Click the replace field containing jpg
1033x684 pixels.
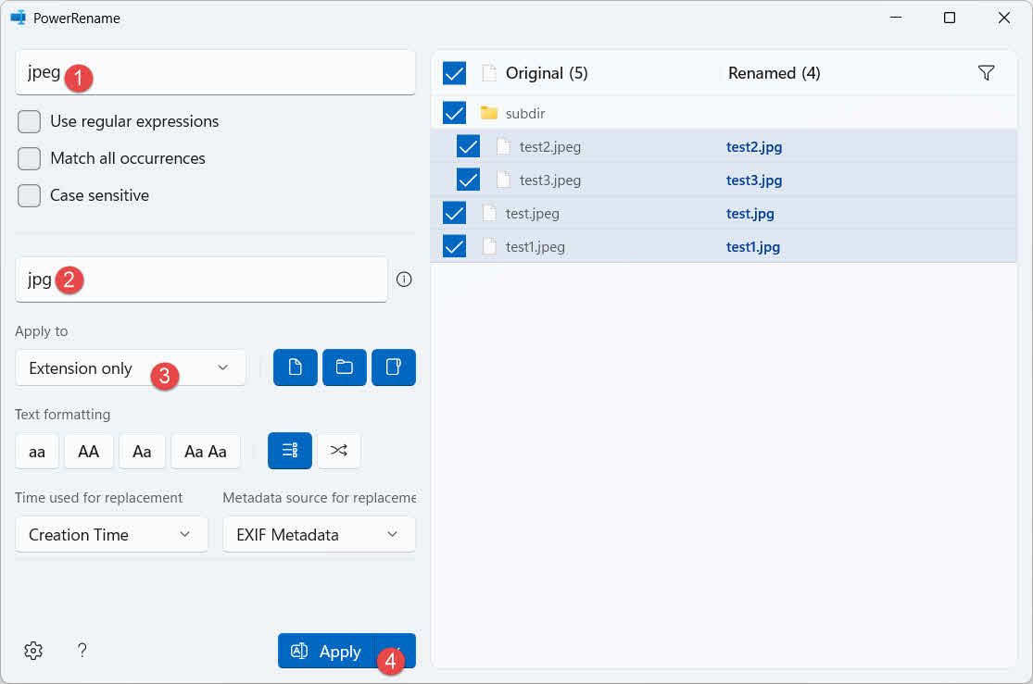tap(202, 280)
